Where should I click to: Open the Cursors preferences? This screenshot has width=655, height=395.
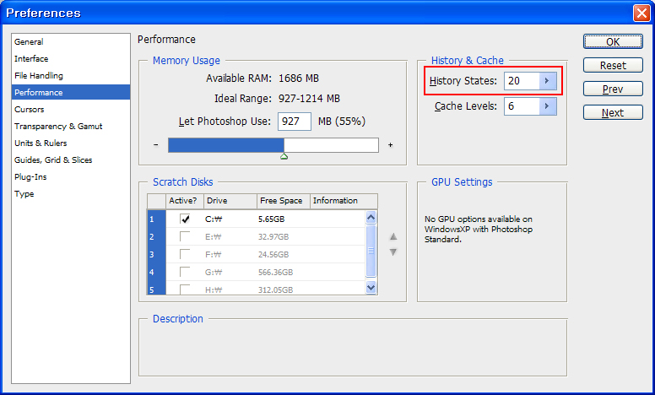point(30,110)
